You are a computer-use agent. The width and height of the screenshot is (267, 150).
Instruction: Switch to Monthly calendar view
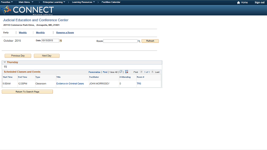click(x=40, y=32)
